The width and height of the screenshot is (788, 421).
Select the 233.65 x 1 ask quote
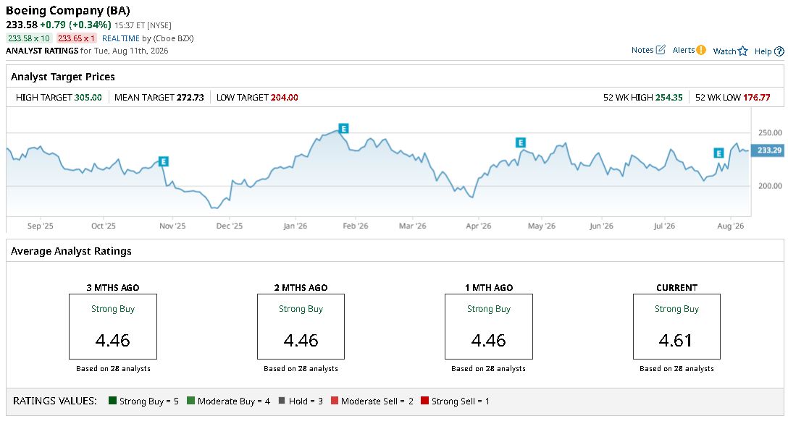(x=76, y=38)
